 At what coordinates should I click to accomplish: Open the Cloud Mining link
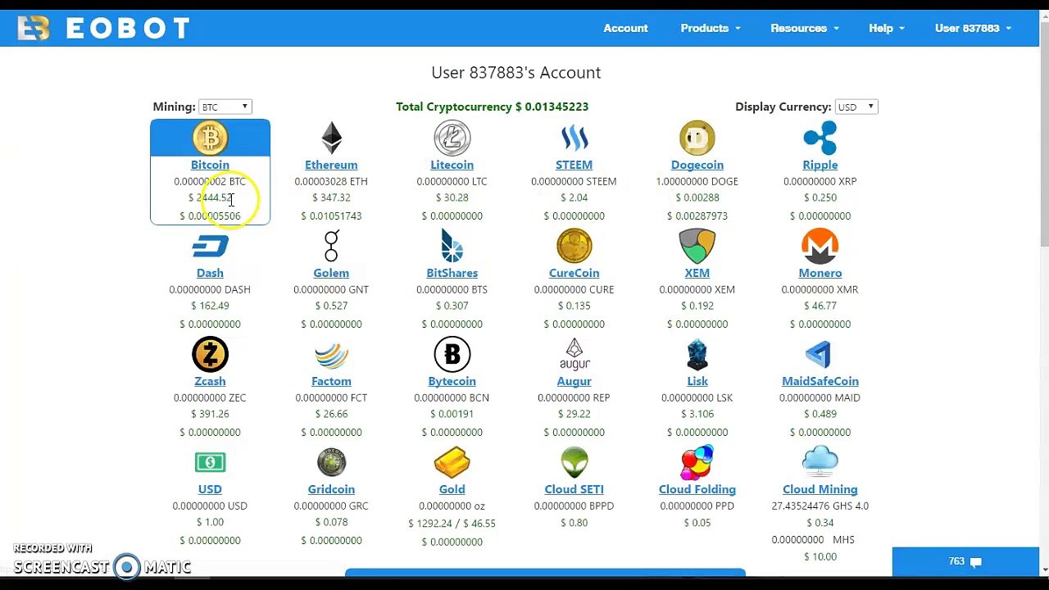tap(820, 489)
